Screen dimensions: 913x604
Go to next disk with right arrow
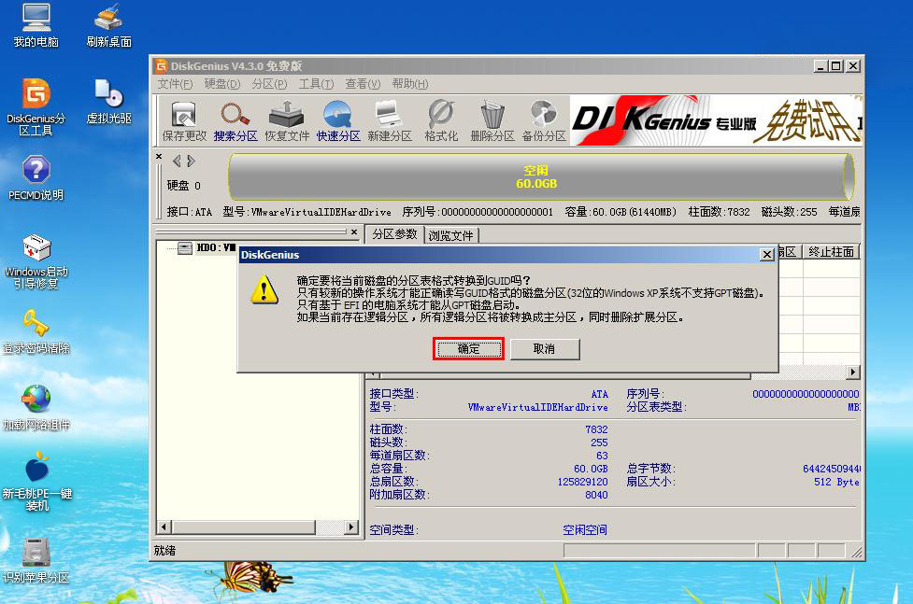coord(191,162)
